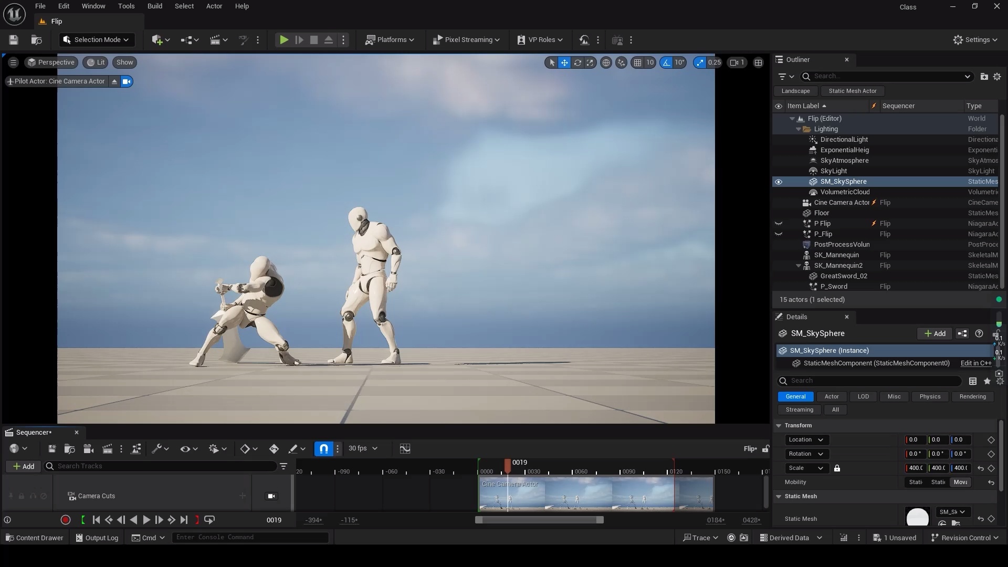Collapse the Lighting folder in Outliner
1008x567 pixels.
click(x=797, y=129)
